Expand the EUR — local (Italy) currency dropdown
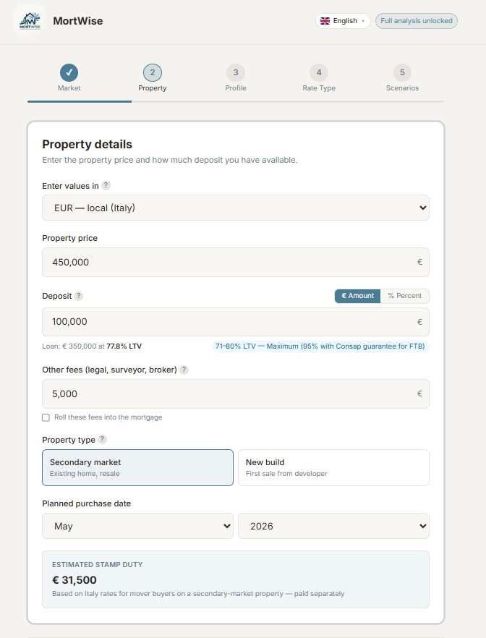Screen dimensions: 486x638 [236, 208]
